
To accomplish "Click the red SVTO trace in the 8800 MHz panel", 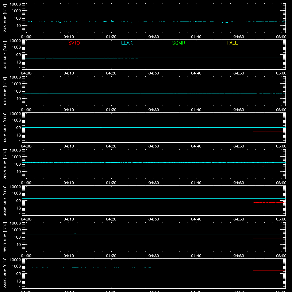I will (x=269, y=238).
